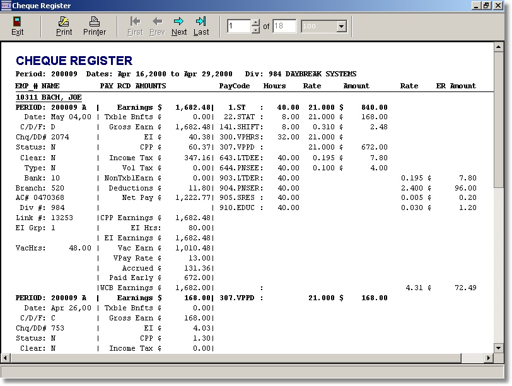Image resolution: width=512 pixels, height=386 pixels.
Task: Decrease page number with down spinner
Action: tap(255, 30)
